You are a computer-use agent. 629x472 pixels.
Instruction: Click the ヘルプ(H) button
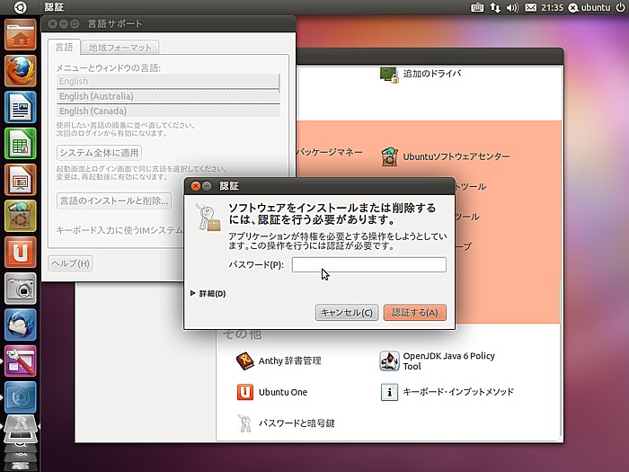tap(71, 263)
